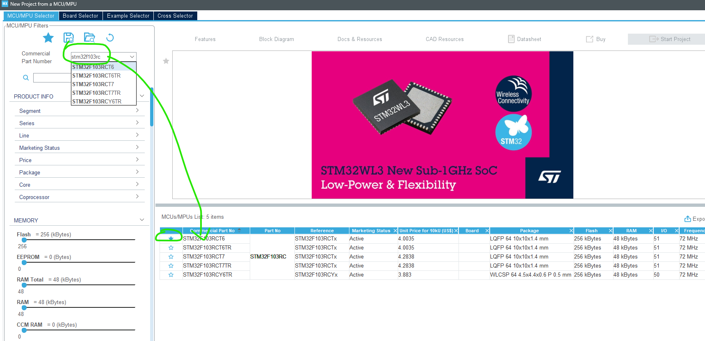Toggle favorite star for STM32F103RCY6TR row
The width and height of the screenshot is (705, 341).
171,275
